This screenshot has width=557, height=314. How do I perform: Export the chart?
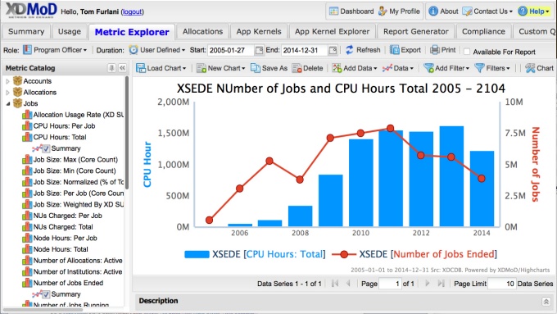[x=405, y=50]
